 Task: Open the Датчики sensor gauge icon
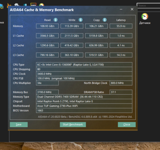(x=145, y=16)
